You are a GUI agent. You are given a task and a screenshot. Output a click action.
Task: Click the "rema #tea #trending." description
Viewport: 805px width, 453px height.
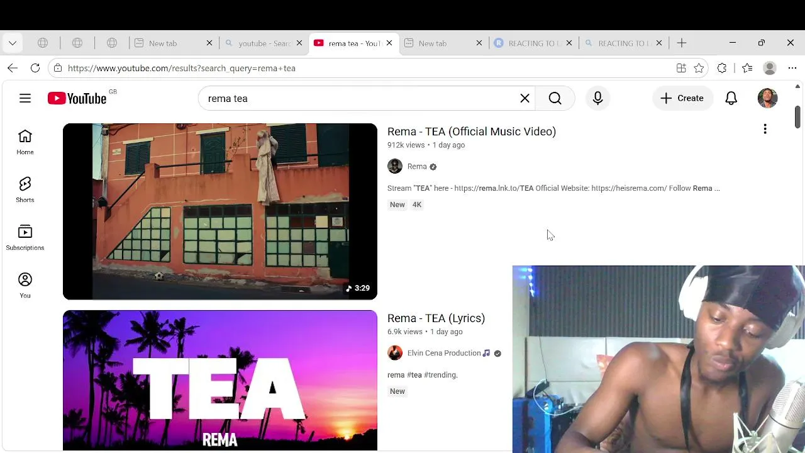pos(423,375)
